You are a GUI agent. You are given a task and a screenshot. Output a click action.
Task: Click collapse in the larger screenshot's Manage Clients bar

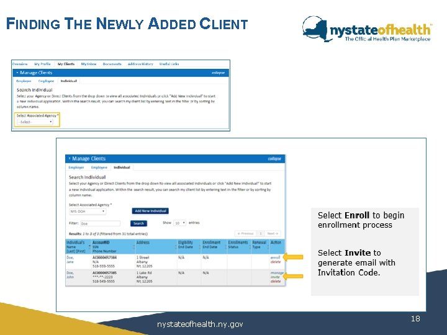coord(274,159)
